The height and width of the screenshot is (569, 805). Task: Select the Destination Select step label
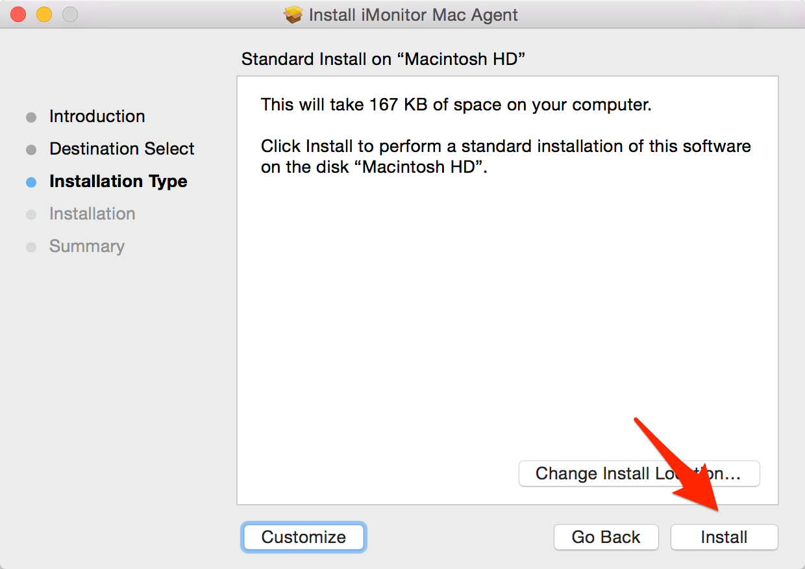pos(121,149)
